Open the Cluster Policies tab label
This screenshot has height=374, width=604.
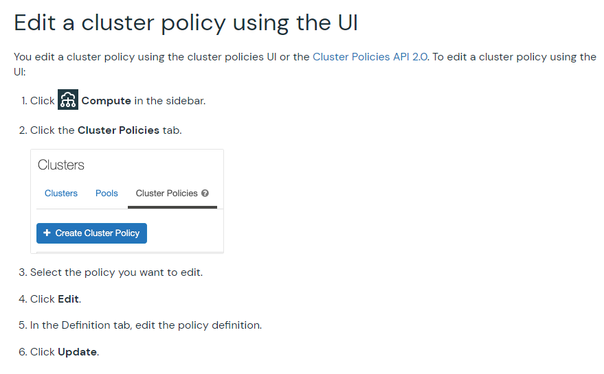point(166,194)
